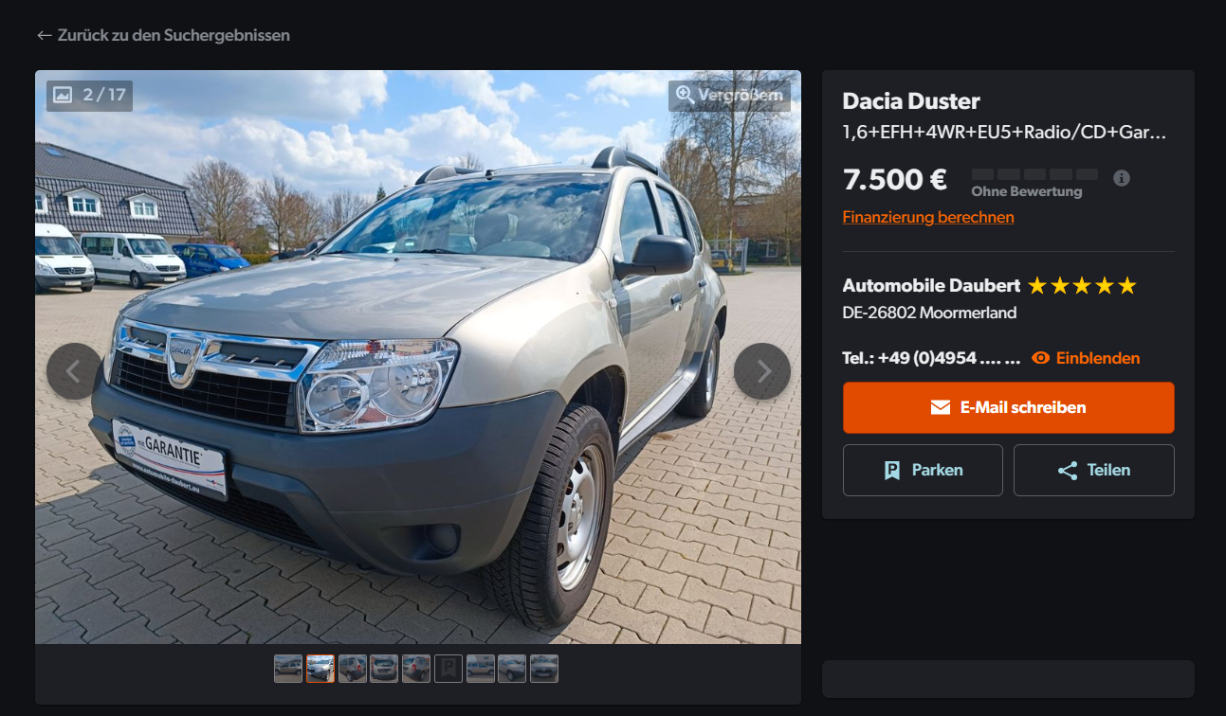The width and height of the screenshot is (1226, 716).
Task: Share the listing via Teilen button
Action: click(1094, 470)
